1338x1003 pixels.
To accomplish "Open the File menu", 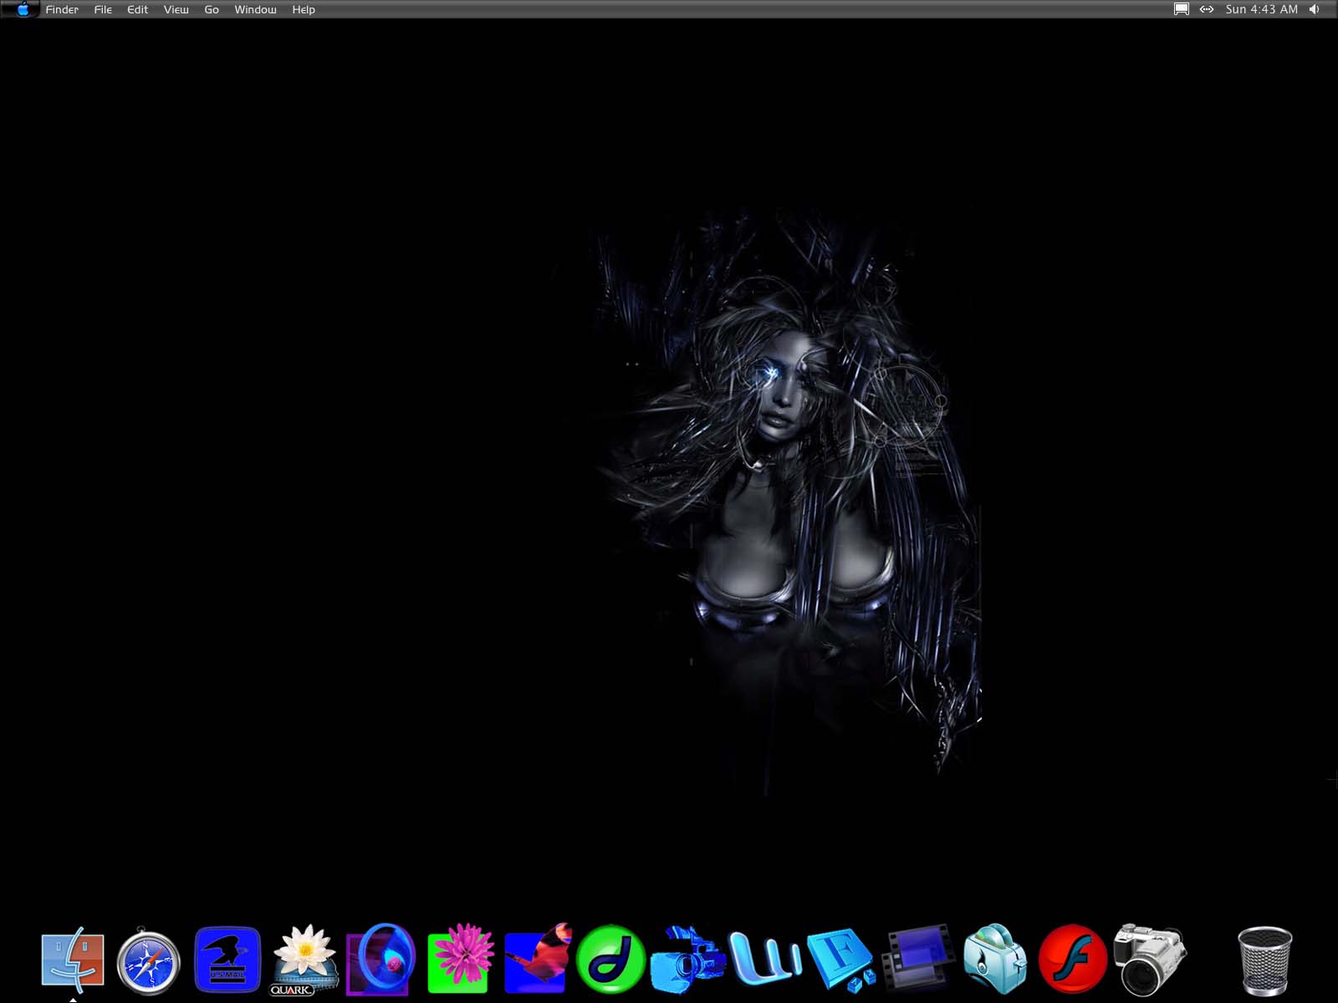I will coord(103,9).
